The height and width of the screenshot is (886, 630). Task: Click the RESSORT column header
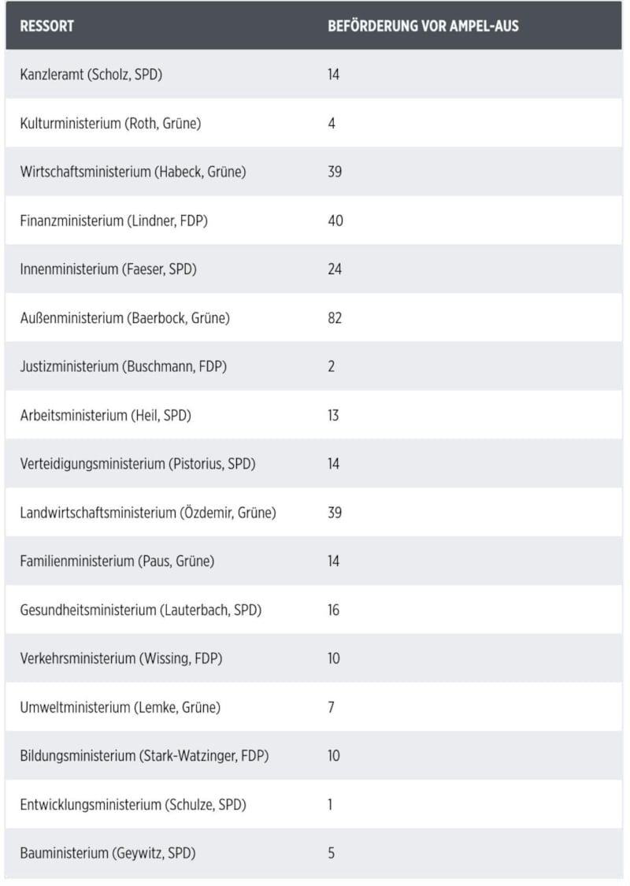click(47, 26)
